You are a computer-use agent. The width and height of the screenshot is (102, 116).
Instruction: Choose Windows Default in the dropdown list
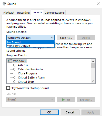coord(30,46)
